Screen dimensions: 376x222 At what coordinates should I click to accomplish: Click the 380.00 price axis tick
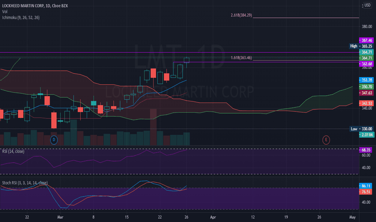pos(367,27)
